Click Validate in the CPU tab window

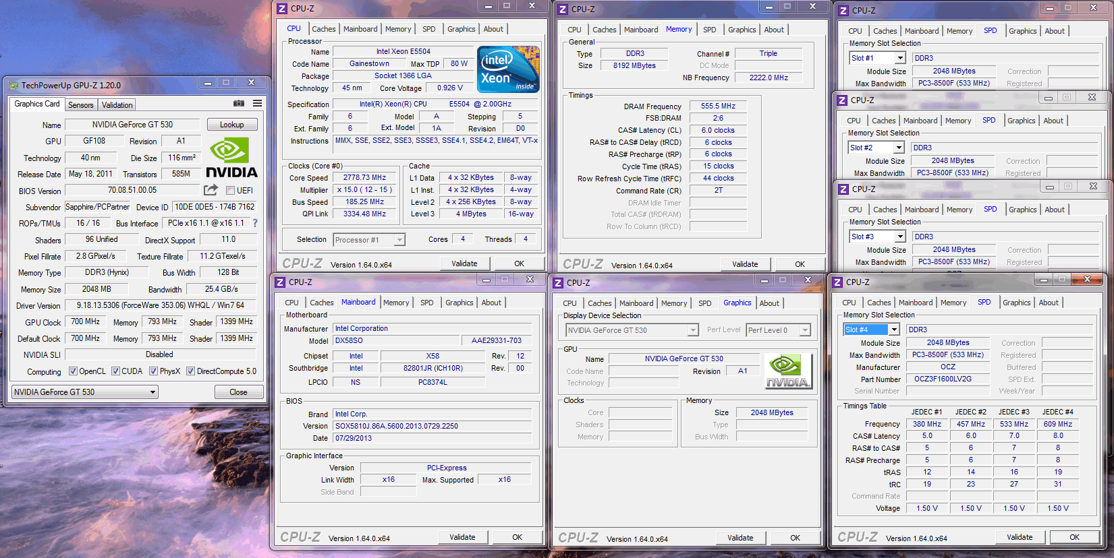pyautogui.click(x=464, y=263)
